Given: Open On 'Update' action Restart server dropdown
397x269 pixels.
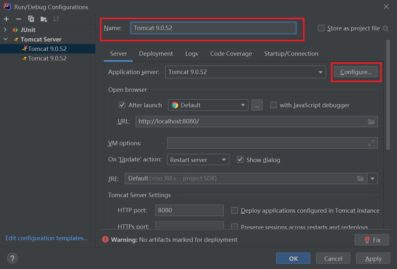Looking at the screenshot, I should click(198, 160).
